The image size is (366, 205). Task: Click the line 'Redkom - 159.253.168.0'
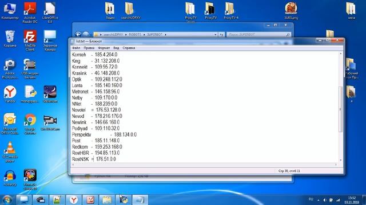point(97,147)
